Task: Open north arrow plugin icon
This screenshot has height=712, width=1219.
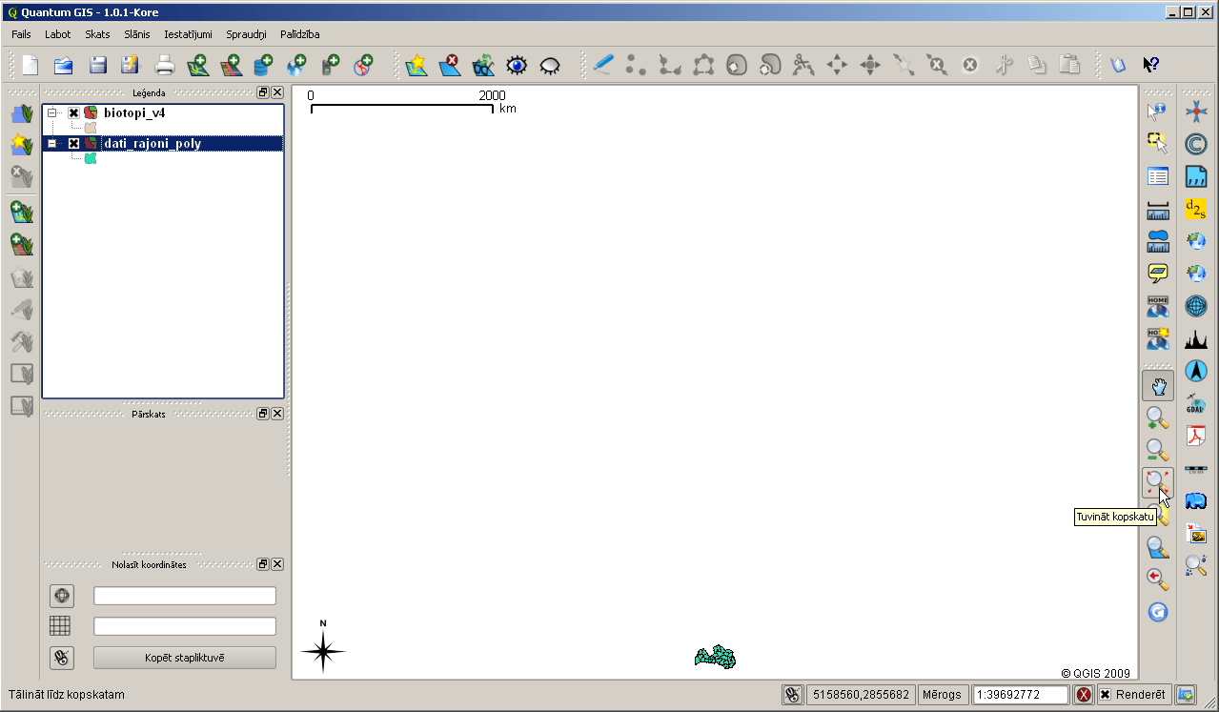Action: pyautogui.click(x=1196, y=371)
